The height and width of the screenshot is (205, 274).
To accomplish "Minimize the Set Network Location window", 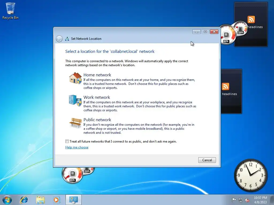I will pyautogui.click(x=196, y=32).
